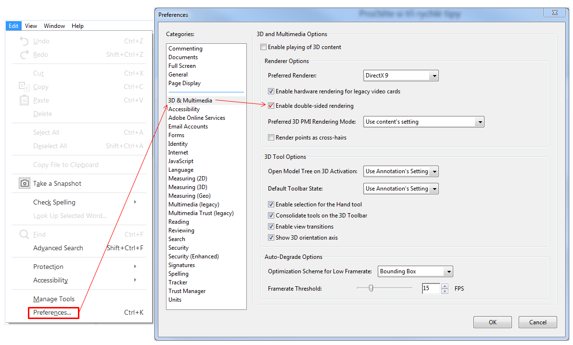Enable playing of 3D content checkbox
This screenshot has height=345, width=573.
263,47
